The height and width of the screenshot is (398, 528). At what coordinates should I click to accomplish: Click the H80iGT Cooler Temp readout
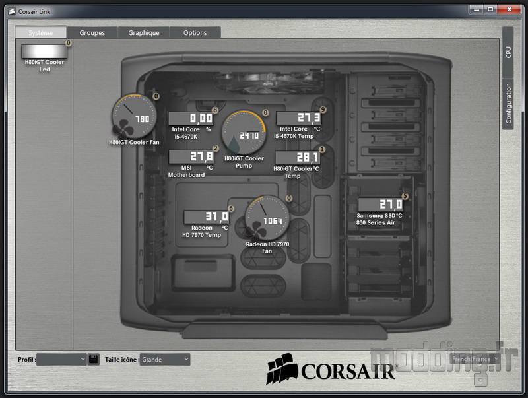[x=298, y=158]
